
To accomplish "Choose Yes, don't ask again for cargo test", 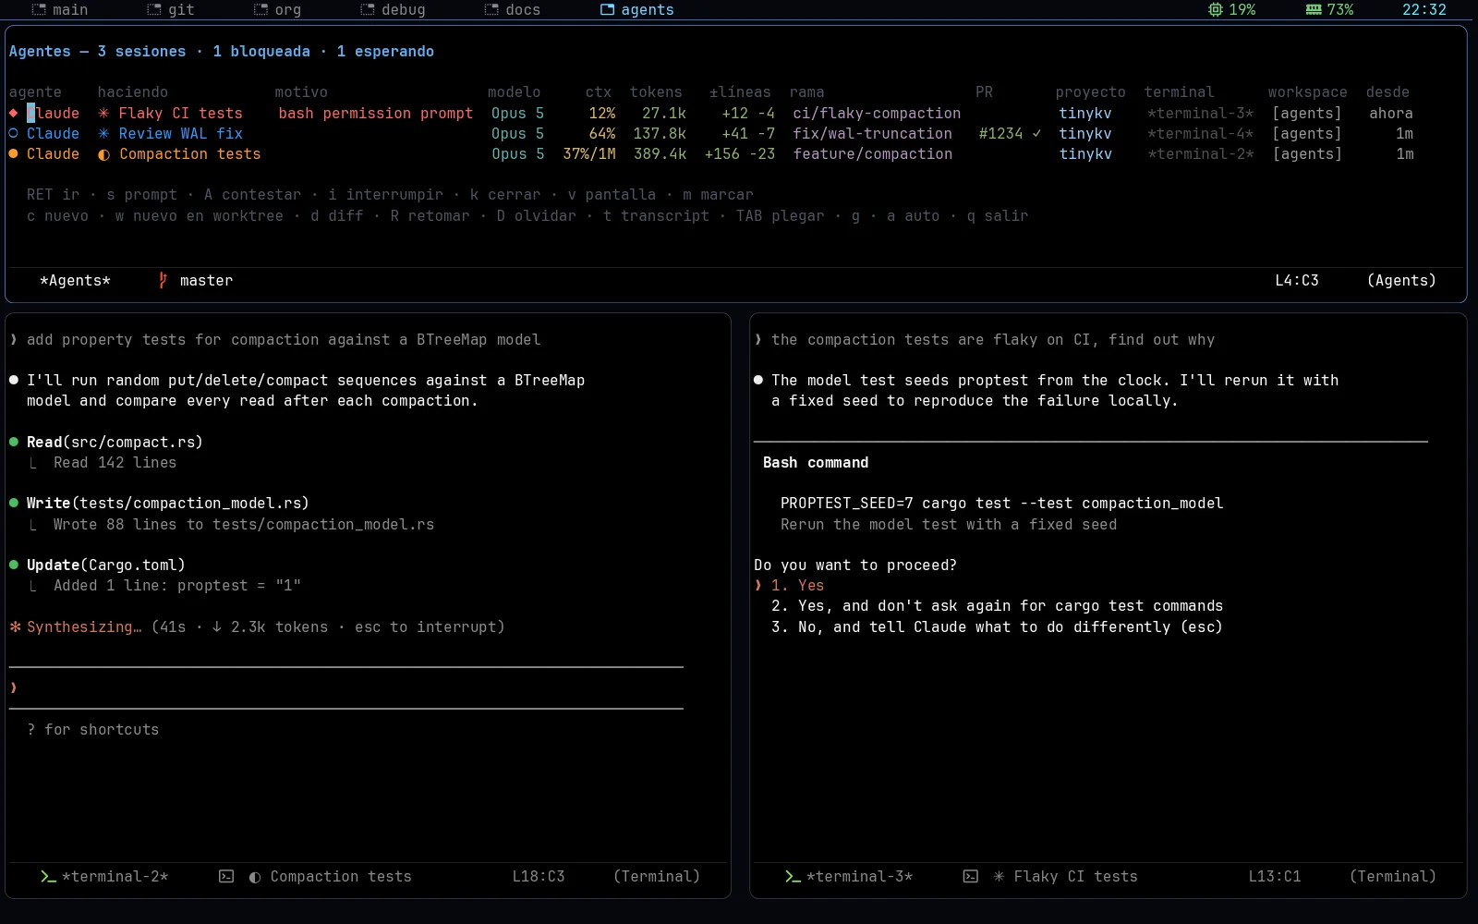I will [997, 605].
